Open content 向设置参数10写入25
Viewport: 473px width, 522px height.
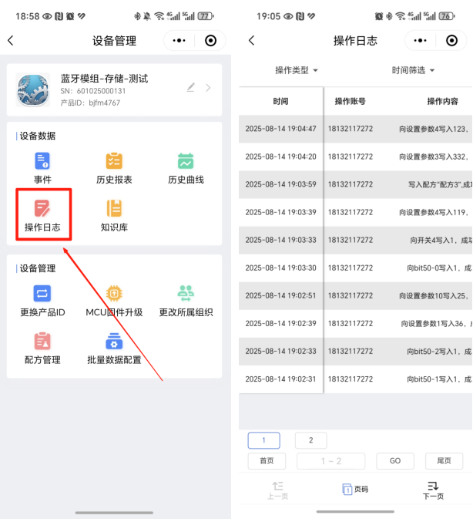(434, 295)
